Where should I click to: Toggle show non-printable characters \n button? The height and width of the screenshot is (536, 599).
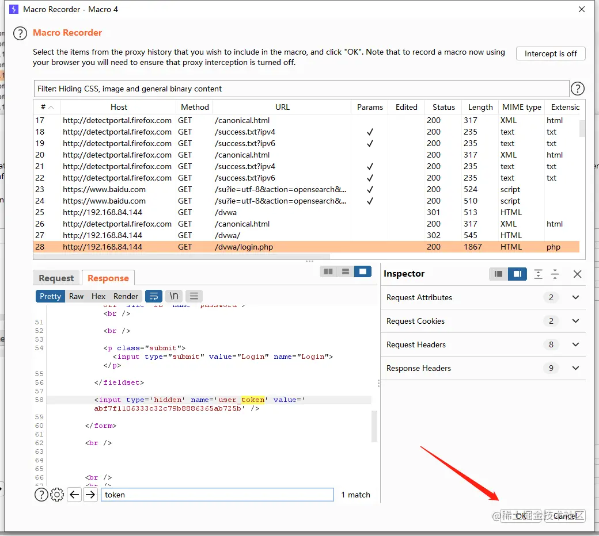tap(174, 296)
